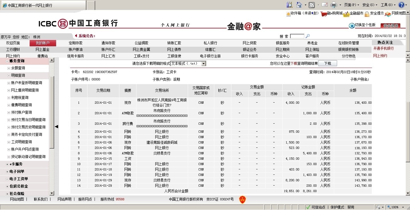This screenshot has width=410, height=210.
Task: Open the download format dropdown (文本格式)
Action: pos(203,64)
